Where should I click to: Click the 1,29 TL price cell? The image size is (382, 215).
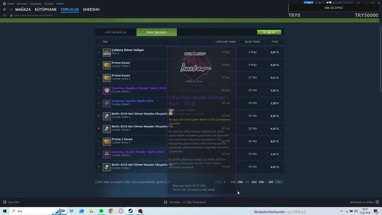point(275,103)
